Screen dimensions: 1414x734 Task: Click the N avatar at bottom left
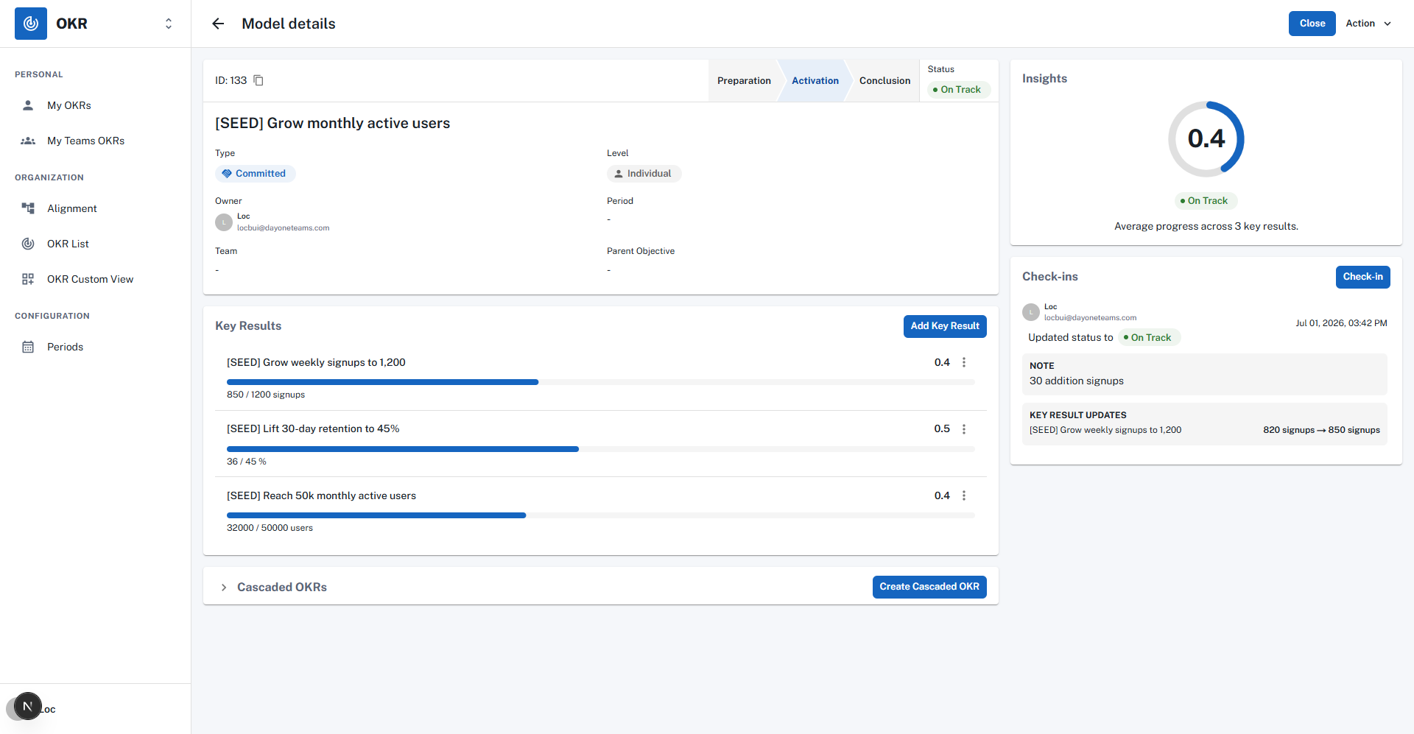[x=27, y=706]
